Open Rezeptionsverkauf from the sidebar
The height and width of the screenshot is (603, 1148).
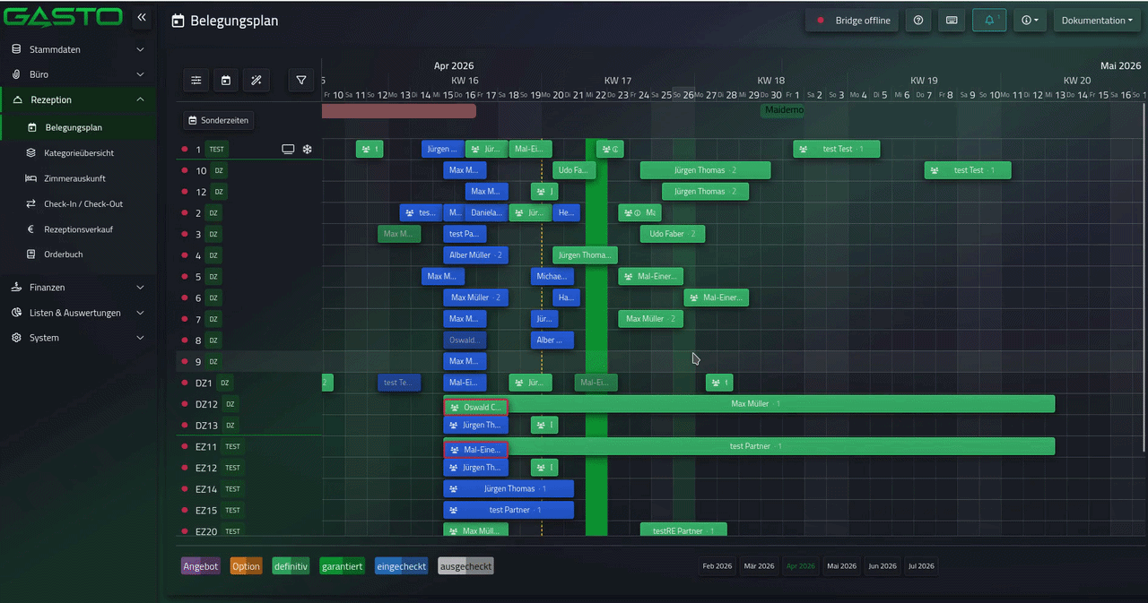(x=78, y=229)
